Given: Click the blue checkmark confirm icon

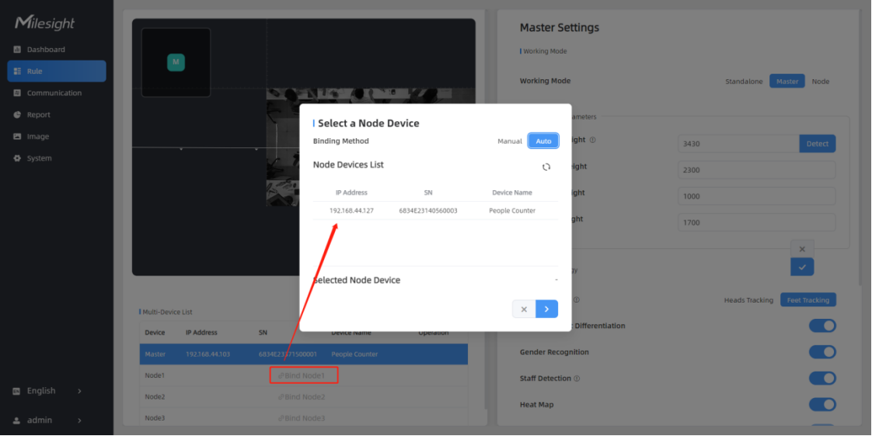Looking at the screenshot, I should click(802, 267).
